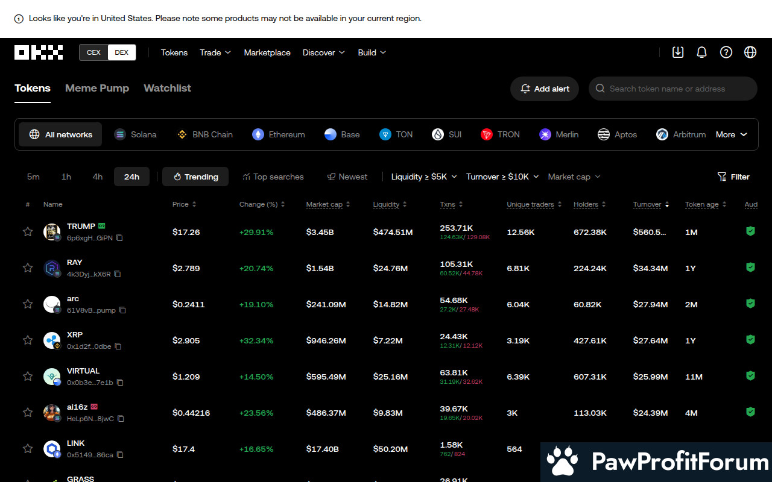The height and width of the screenshot is (482, 772).
Task: Copy ai16z address HeLp6N...8jwC
Action: (x=121, y=419)
